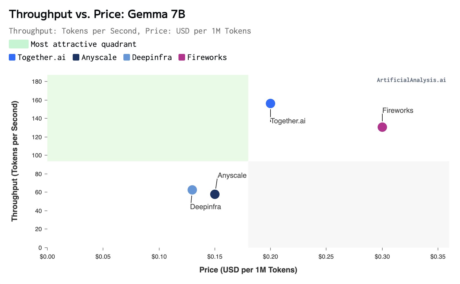Select the Anyscale legend label
Screen dimensions: 460x284
click(99, 57)
